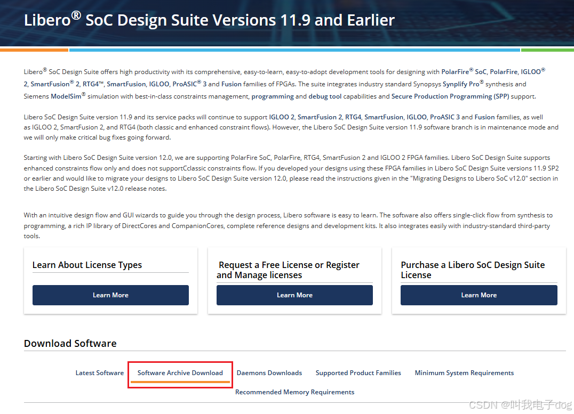Click the Request a Free License card title

(289, 270)
